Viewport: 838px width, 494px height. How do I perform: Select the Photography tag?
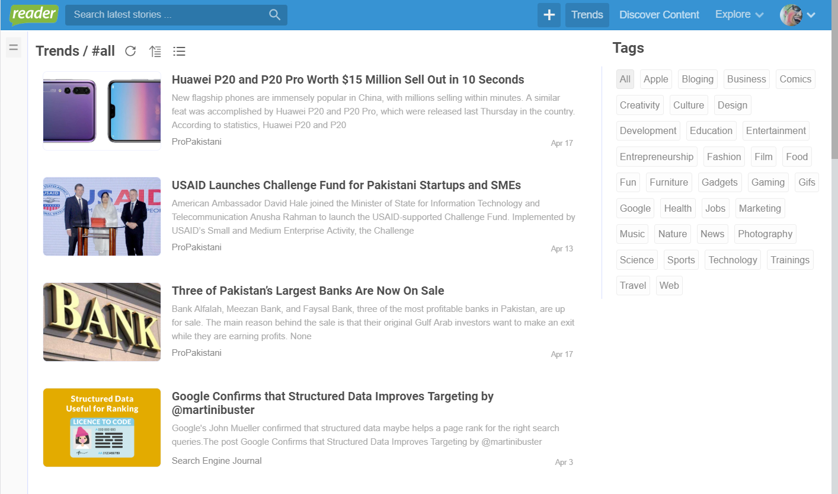point(765,234)
